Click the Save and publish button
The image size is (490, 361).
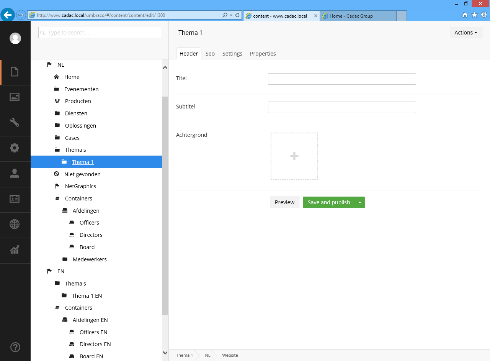pos(329,202)
